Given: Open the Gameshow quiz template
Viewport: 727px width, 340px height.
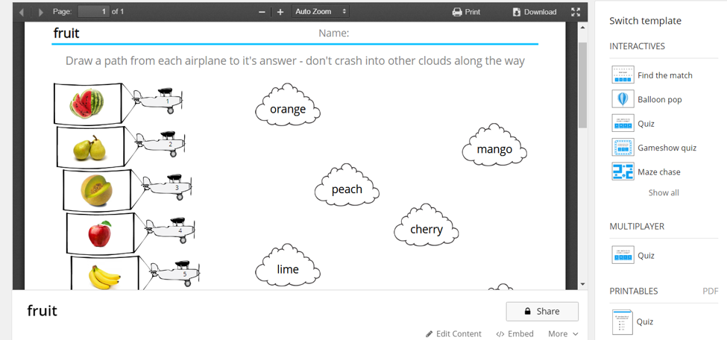Looking at the screenshot, I should (666, 148).
